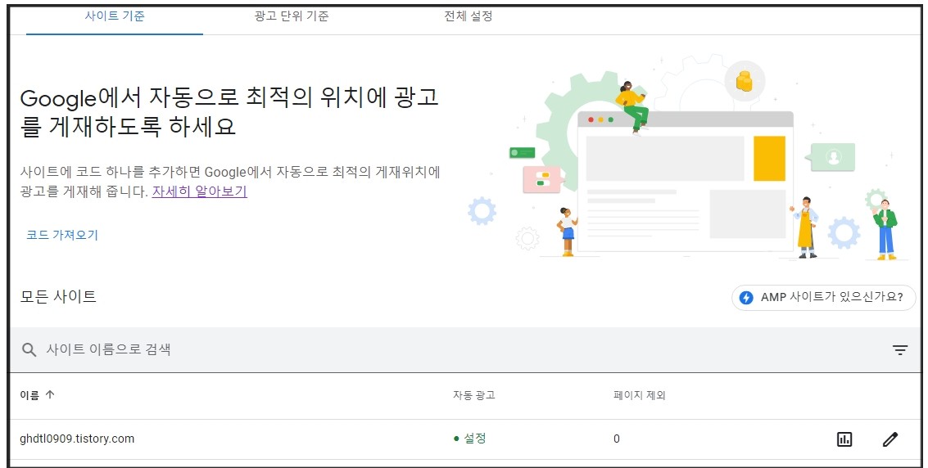Viewport: 928px width, 468px height.
Task: Click the avatar speech bubble in illustration
Action: pos(831,157)
